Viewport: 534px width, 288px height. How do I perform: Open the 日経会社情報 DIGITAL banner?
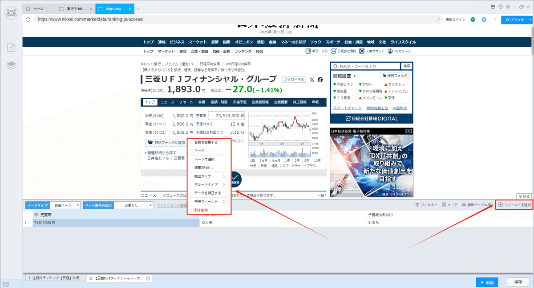372,119
